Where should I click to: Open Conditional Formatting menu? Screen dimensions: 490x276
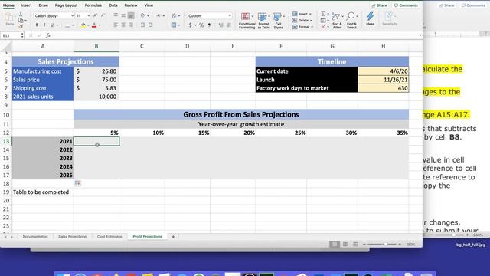(247, 21)
